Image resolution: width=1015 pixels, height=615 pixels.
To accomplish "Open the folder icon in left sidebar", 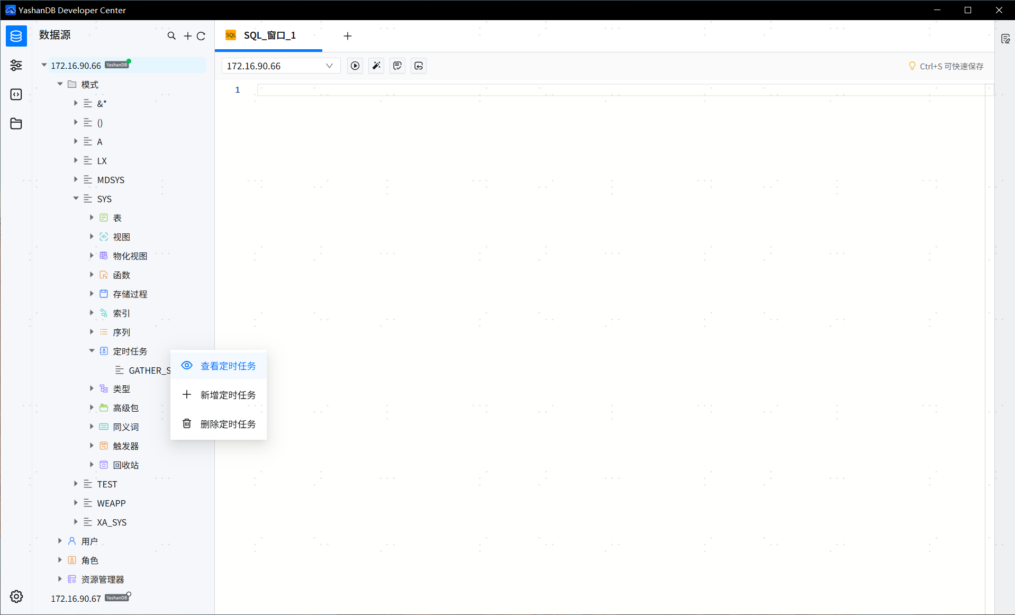I will [x=16, y=123].
